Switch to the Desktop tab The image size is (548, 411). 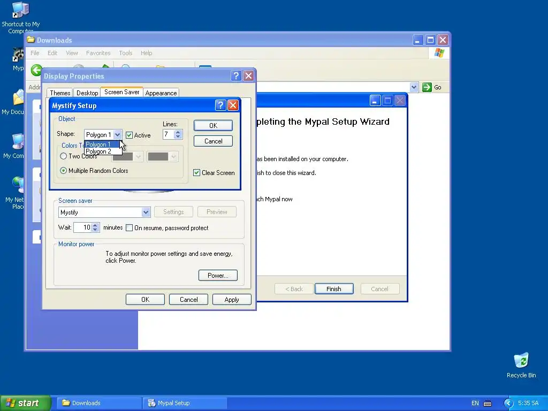click(87, 93)
